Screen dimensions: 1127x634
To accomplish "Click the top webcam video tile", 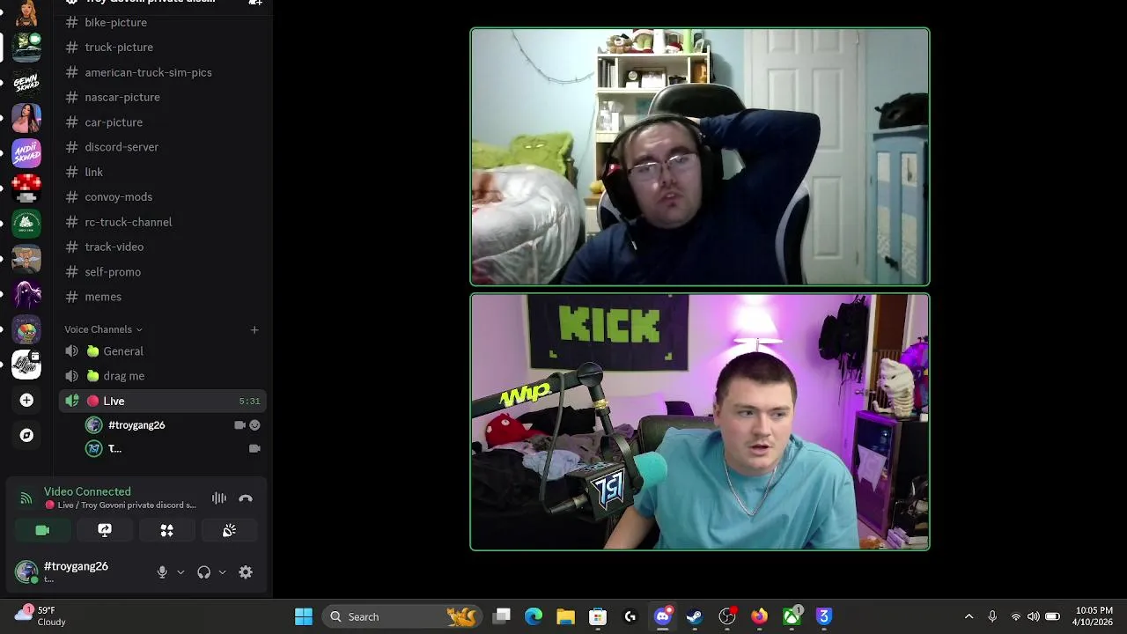I will [700, 157].
